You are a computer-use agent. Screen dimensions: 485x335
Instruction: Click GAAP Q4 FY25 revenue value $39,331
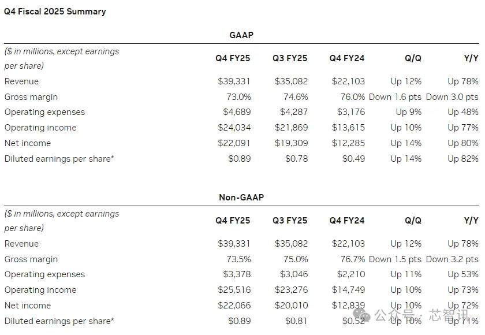(x=234, y=81)
